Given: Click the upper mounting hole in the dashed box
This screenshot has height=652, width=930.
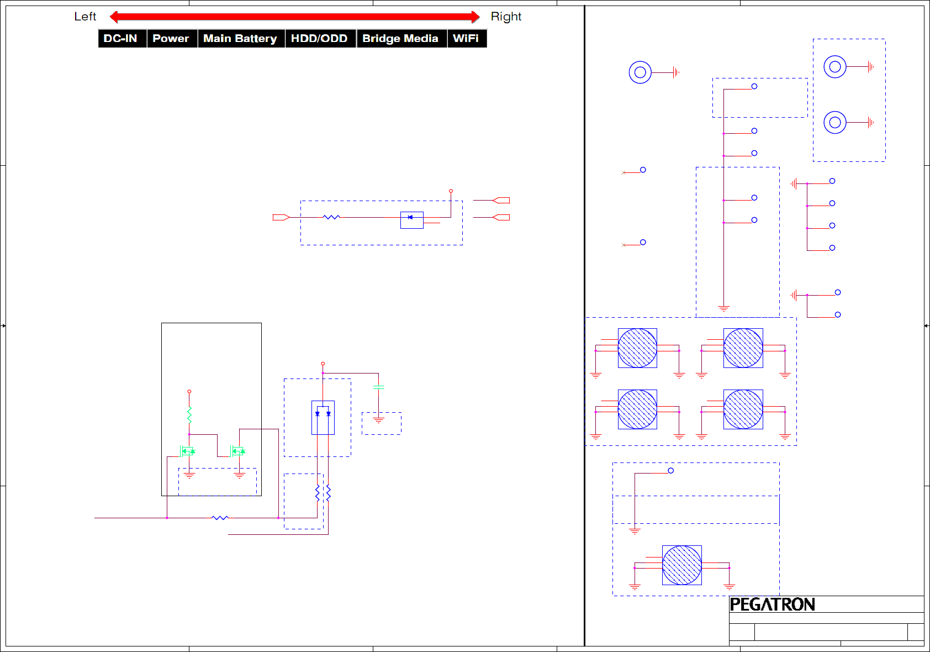Looking at the screenshot, I should click(x=835, y=67).
